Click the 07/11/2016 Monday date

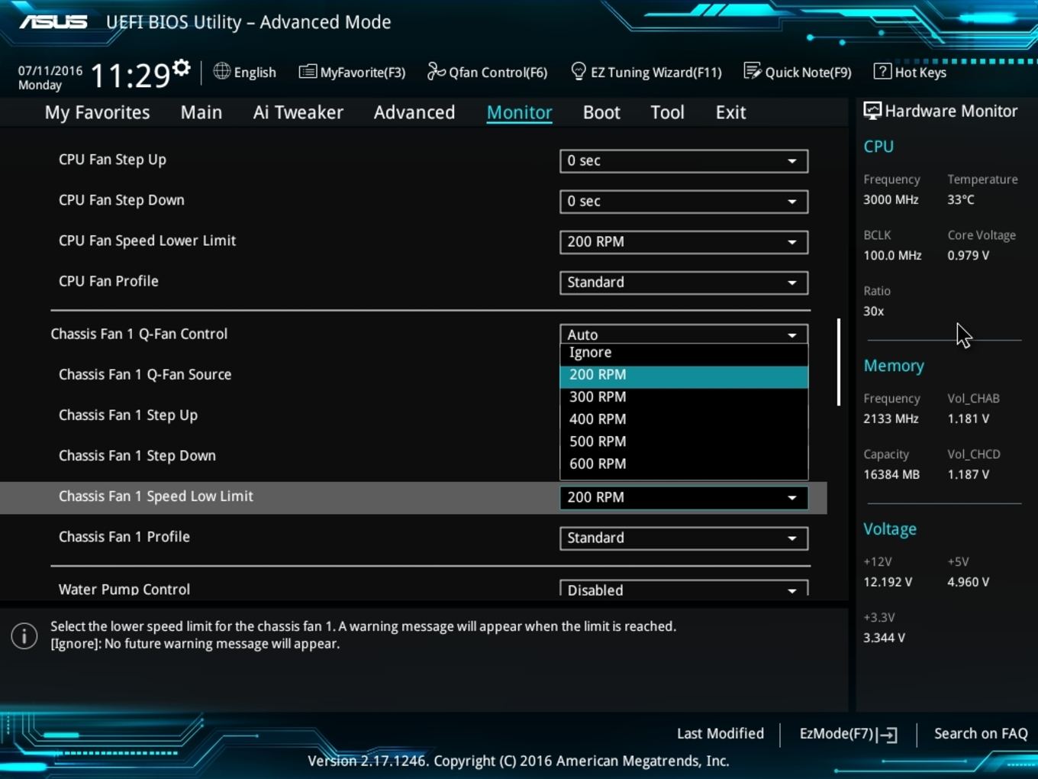point(50,78)
